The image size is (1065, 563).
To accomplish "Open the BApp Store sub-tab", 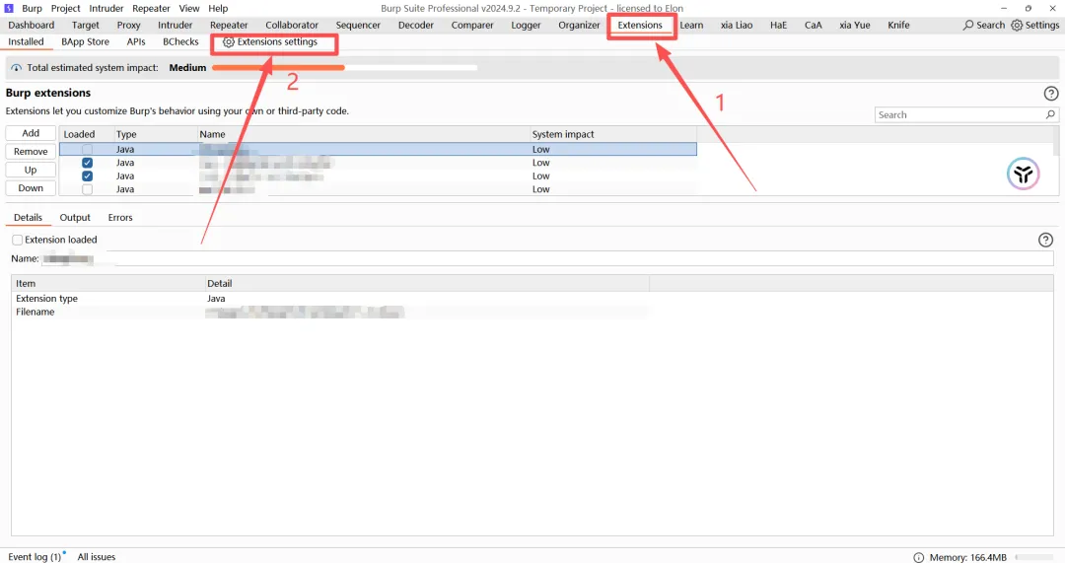I will [85, 42].
